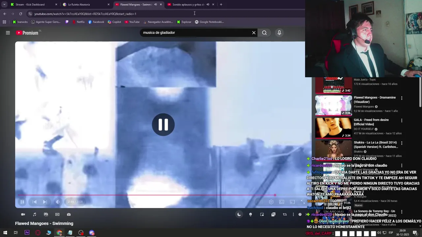Open Shakira - La La La video title
Image resolution: width=422 pixels, height=237 pixels.
tap(376, 145)
